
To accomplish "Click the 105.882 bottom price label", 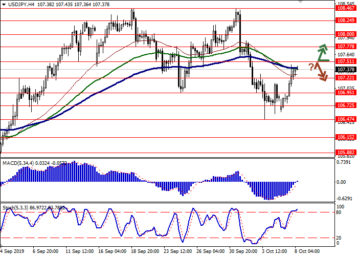I will (x=344, y=152).
